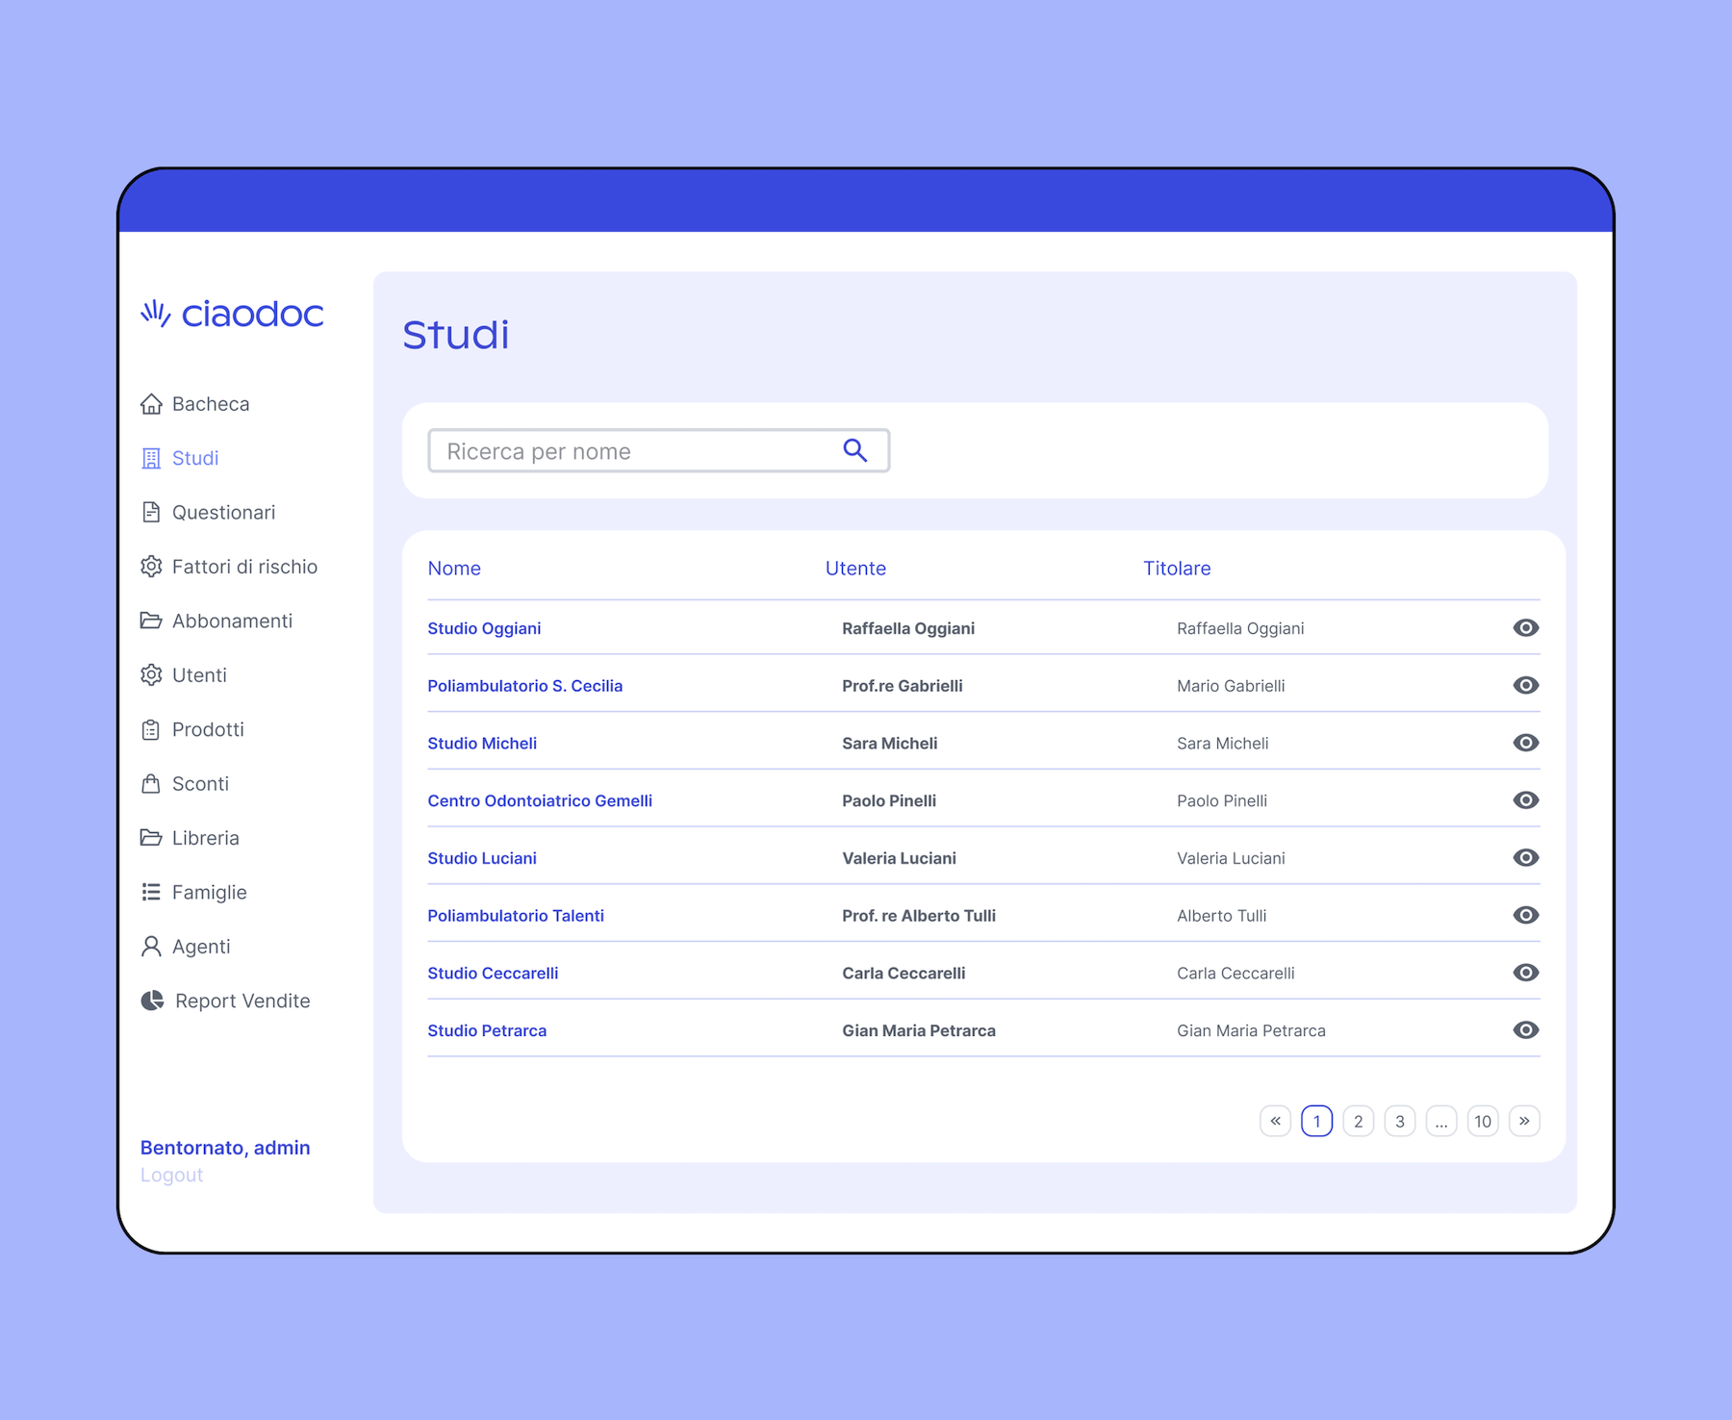
Task: Go to the next pages with »
Action: tap(1524, 1121)
